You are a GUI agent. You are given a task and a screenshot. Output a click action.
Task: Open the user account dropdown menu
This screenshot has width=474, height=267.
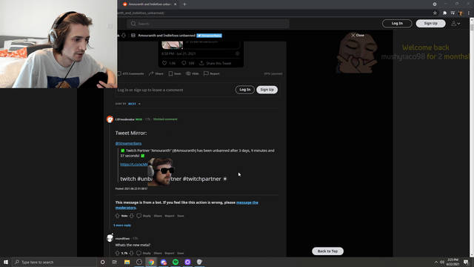(455, 23)
